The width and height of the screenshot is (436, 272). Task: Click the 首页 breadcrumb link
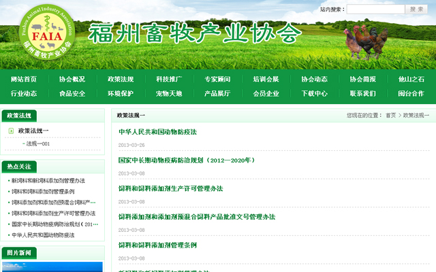click(x=390, y=115)
